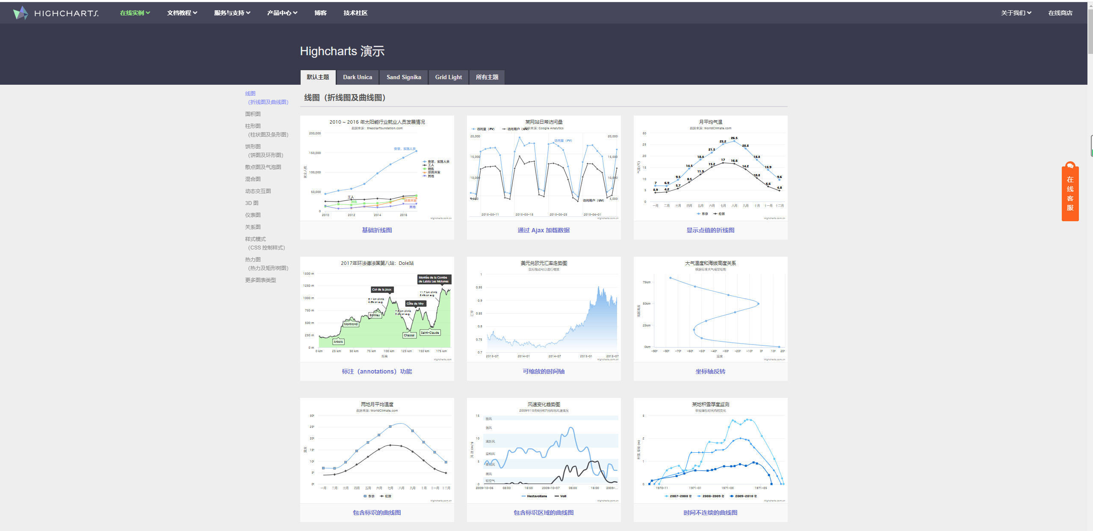1093x531 pixels.
Task: Open 动态交互图 category
Action: [258, 191]
